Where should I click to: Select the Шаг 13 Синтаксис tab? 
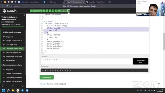(x=75, y=2)
